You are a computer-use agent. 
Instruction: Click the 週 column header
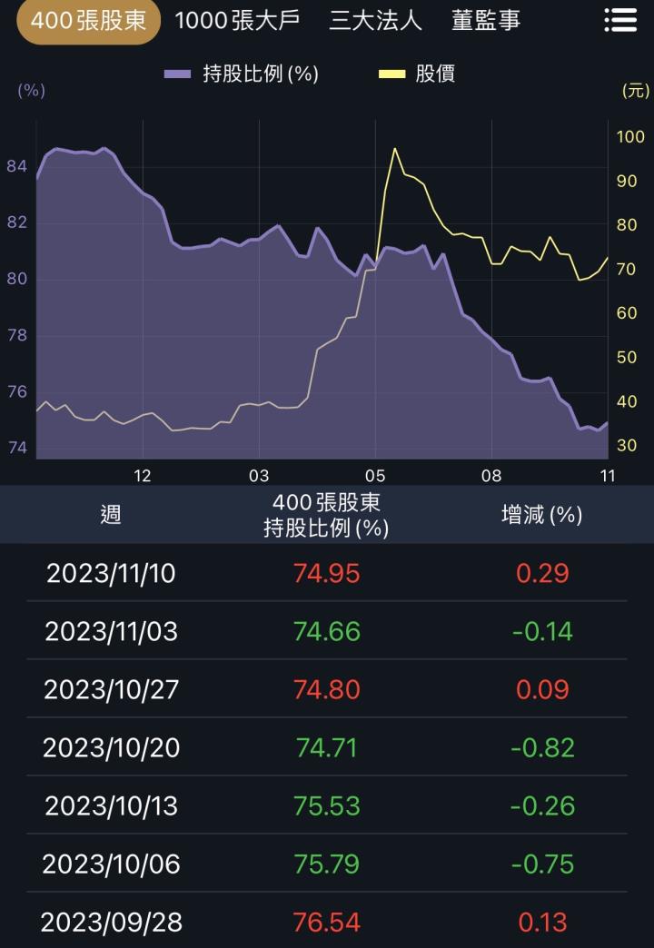tap(111, 515)
